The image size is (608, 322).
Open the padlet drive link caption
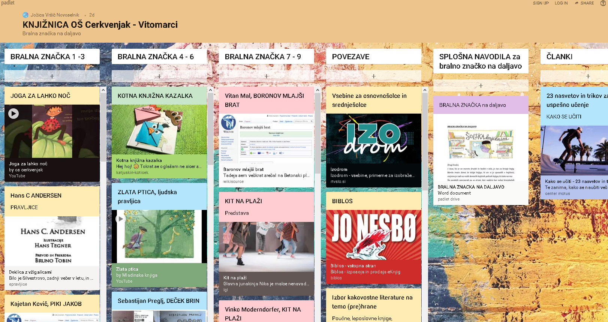pos(449,199)
